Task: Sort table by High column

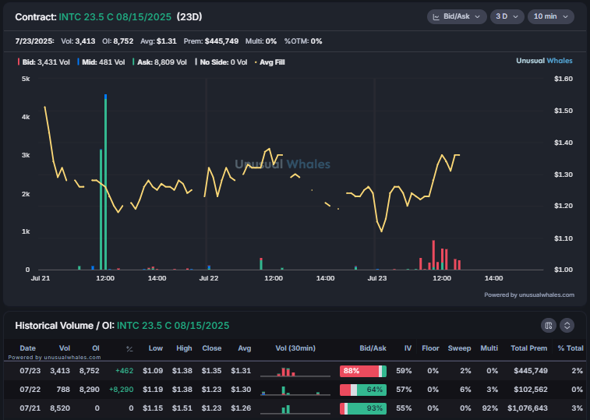Action: coord(184,348)
